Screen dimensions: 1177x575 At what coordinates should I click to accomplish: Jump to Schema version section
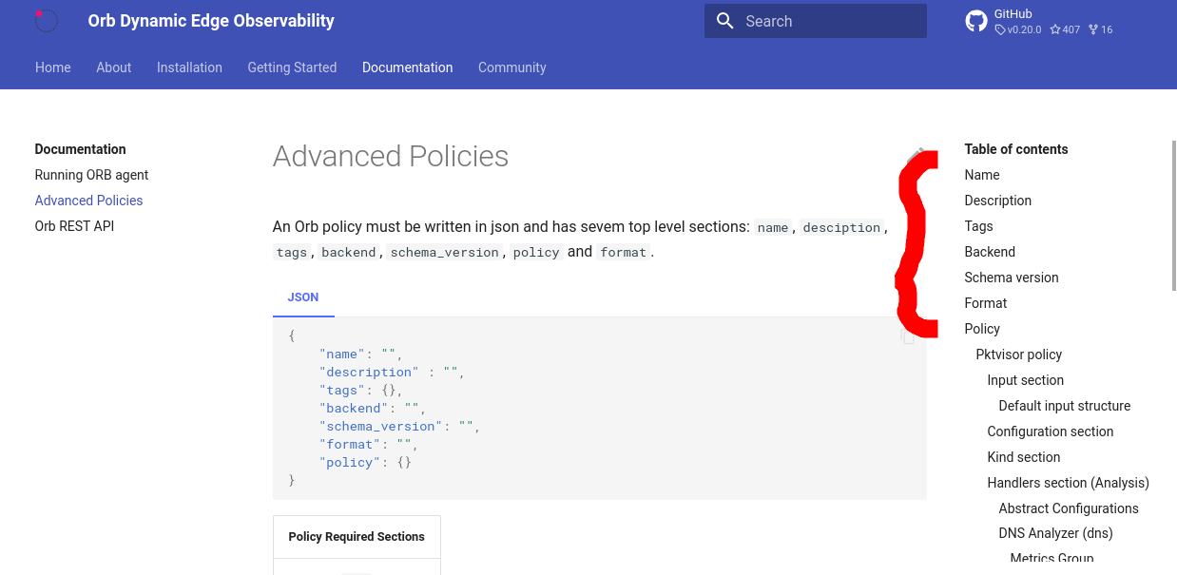(1012, 278)
